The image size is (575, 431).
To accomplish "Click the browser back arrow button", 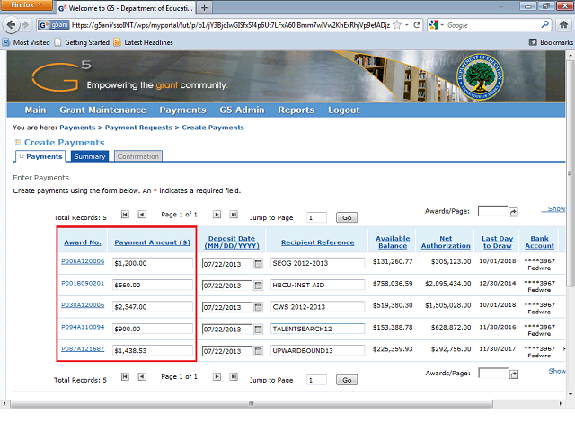I will pyautogui.click(x=12, y=25).
